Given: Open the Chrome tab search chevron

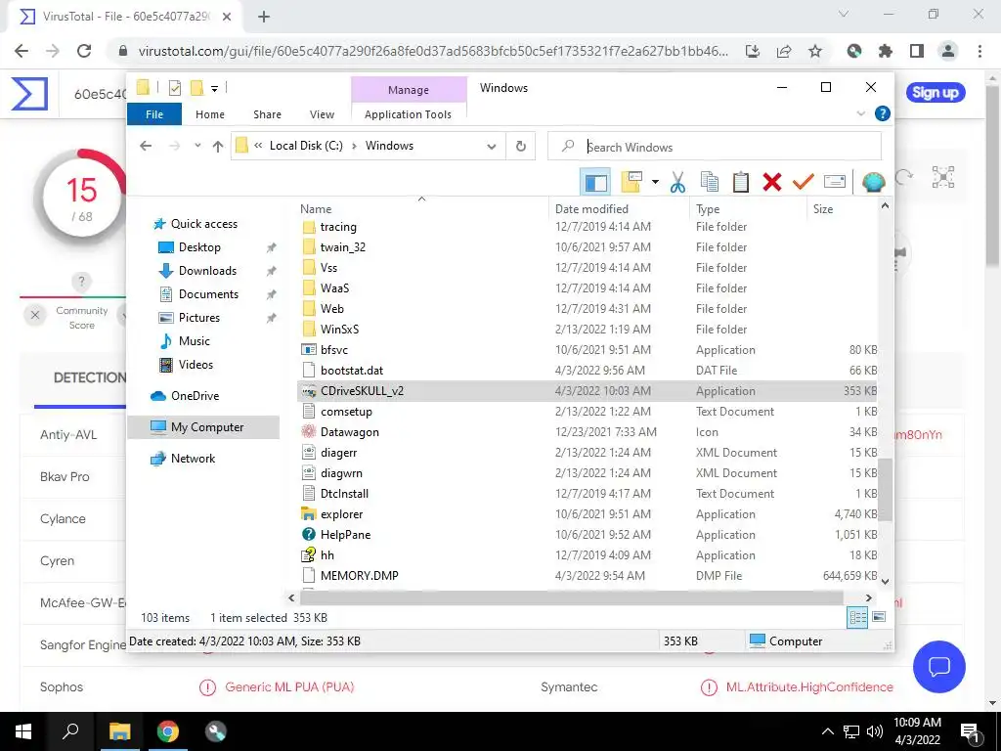Looking at the screenshot, I should tap(844, 14).
